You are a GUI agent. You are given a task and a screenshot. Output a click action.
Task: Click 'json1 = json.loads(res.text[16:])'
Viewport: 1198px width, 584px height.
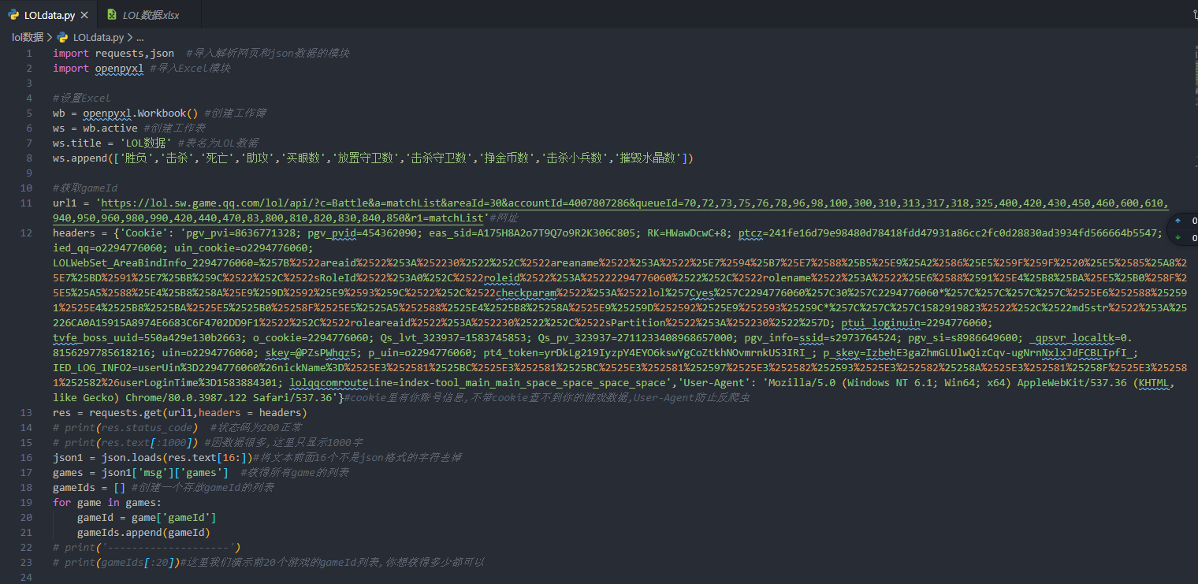pos(154,458)
